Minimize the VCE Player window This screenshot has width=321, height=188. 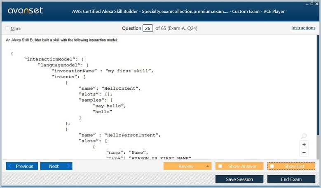click(x=307, y=4)
